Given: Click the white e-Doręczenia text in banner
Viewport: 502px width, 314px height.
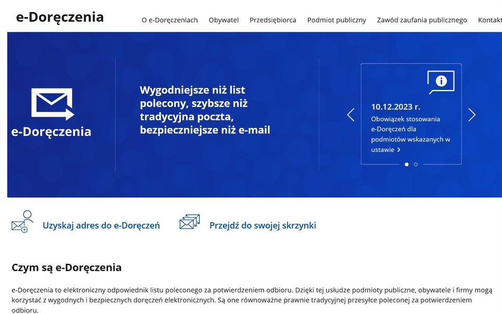Looking at the screenshot, I should pos(51,132).
